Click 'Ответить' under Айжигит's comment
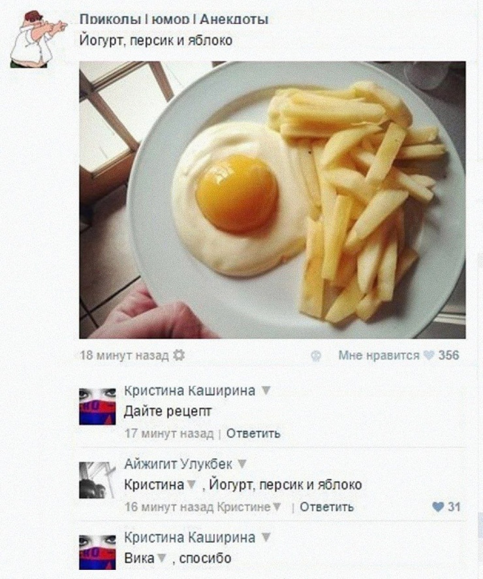The width and height of the screenshot is (483, 579). click(326, 506)
